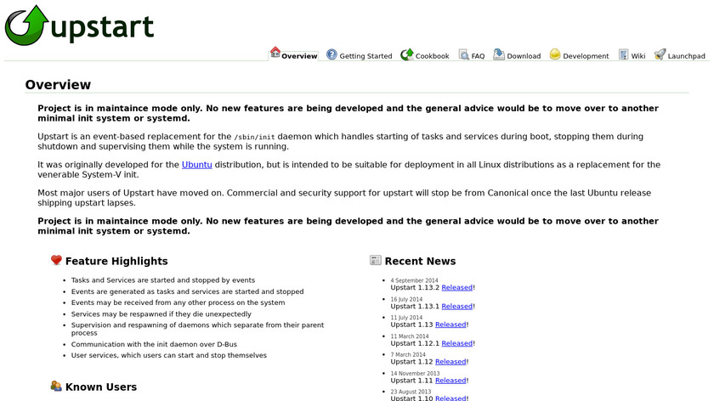Click the Cookbook green arrow icon

click(x=407, y=54)
